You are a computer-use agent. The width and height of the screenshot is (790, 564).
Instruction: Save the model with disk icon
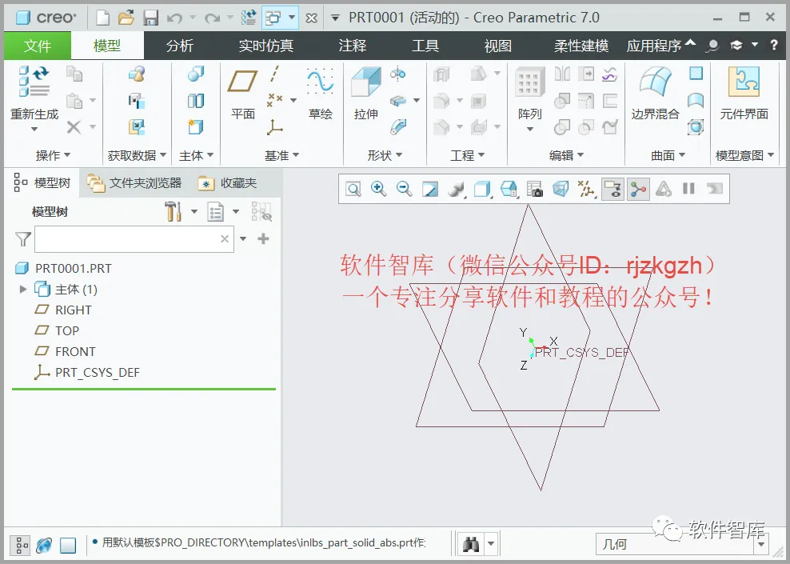(150, 18)
